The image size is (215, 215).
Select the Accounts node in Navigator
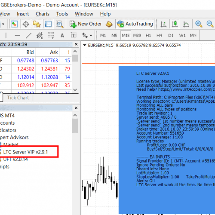pos(7,123)
